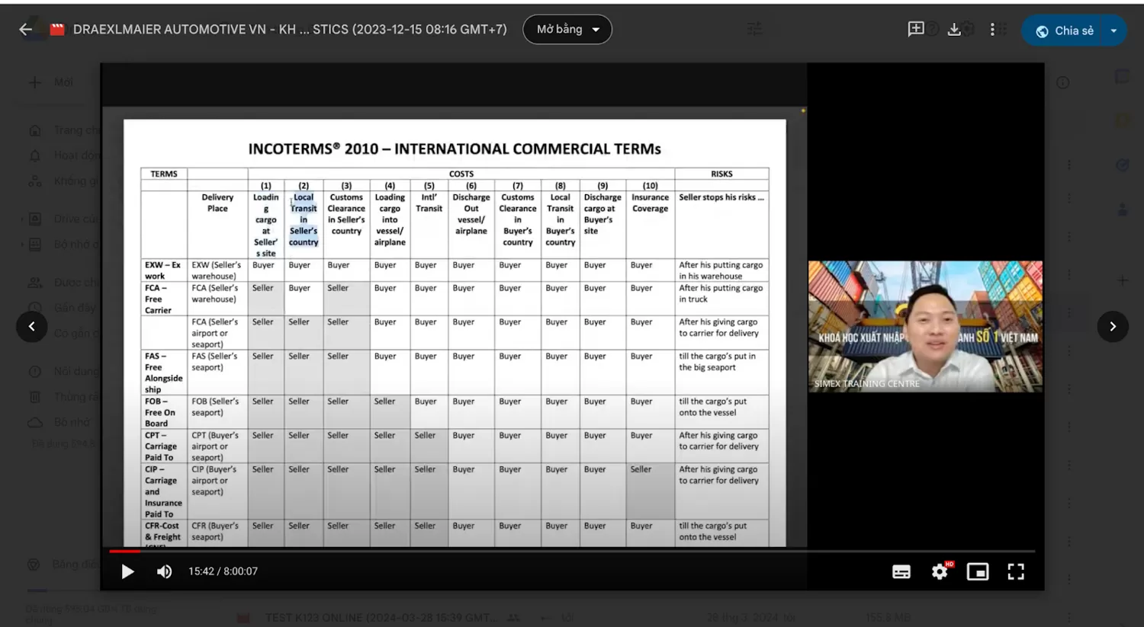Click the 15:42 time display
This screenshot has width=1144, height=627.
223,571
